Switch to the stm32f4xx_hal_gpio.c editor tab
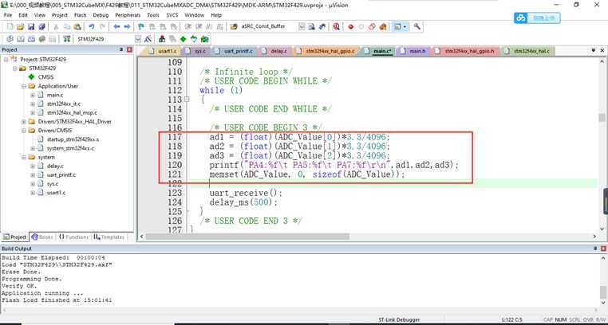Image resolution: width=608 pixels, height=325 pixels. click(x=326, y=51)
